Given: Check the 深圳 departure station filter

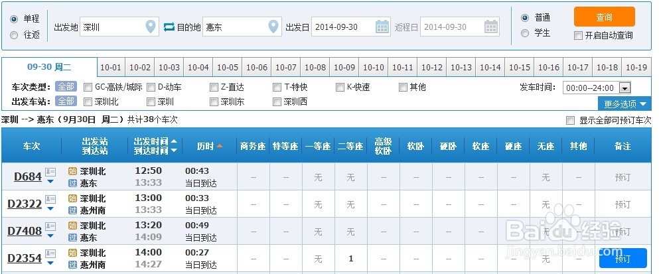Looking at the screenshot, I should tap(151, 102).
